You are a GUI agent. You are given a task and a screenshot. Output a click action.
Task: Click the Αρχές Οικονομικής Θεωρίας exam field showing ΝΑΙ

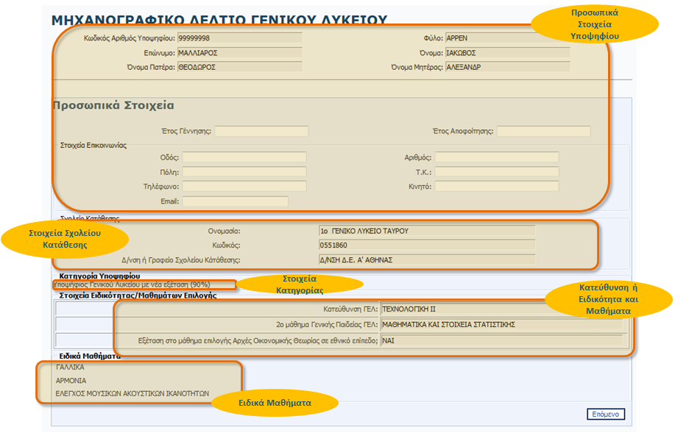pyautogui.click(x=502, y=340)
